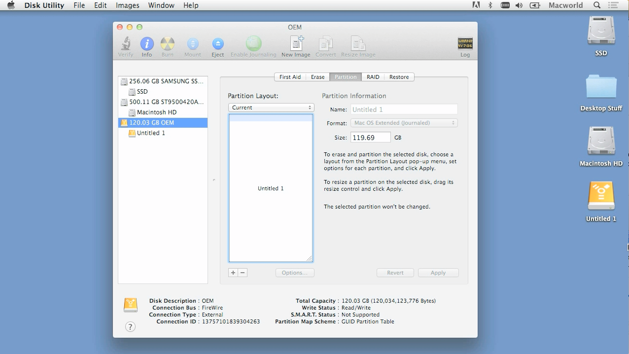Select 256.06 GB SAMSUNG SSD in sidebar
The width and height of the screenshot is (629, 354).
163,81
